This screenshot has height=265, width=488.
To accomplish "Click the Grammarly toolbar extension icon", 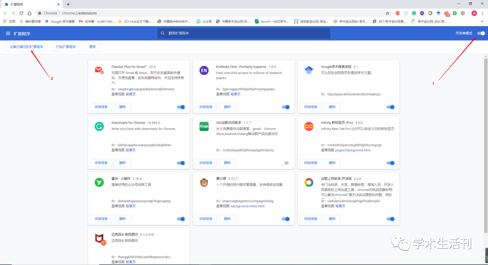I will click(x=414, y=13).
